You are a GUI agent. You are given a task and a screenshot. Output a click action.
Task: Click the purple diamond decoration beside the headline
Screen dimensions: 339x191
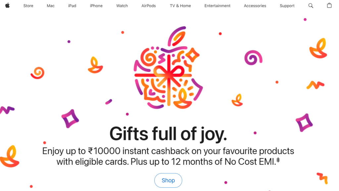pos(70,118)
